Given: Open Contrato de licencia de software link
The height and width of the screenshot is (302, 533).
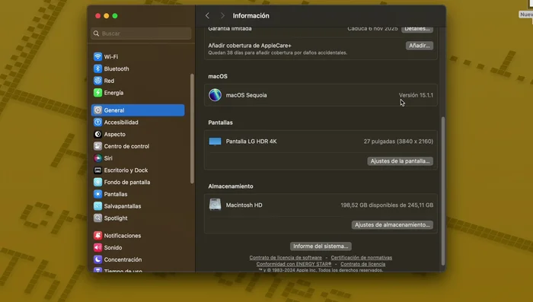Looking at the screenshot, I should coord(286,257).
